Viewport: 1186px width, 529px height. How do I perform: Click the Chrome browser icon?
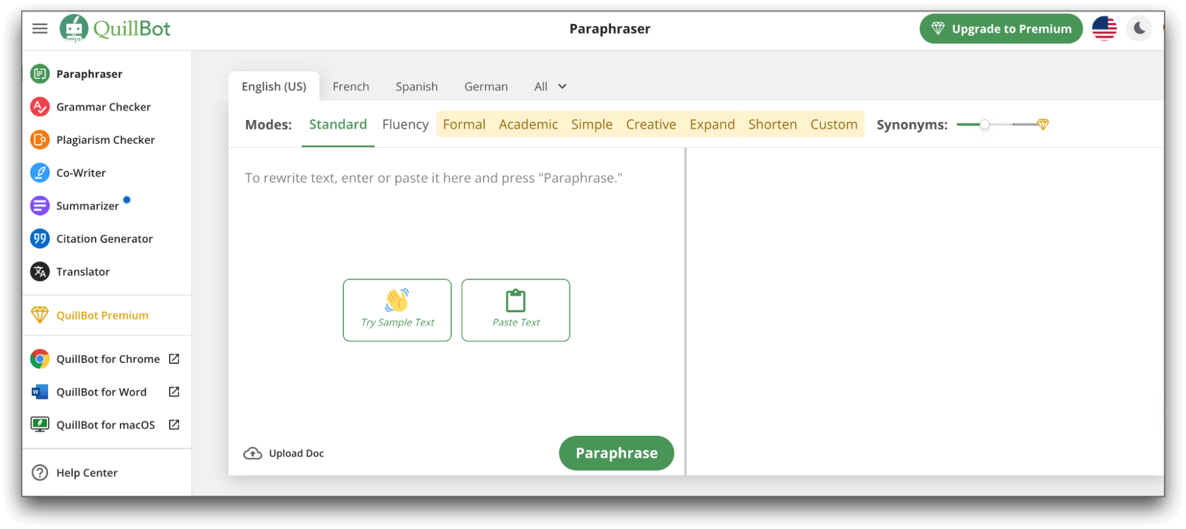coord(40,359)
